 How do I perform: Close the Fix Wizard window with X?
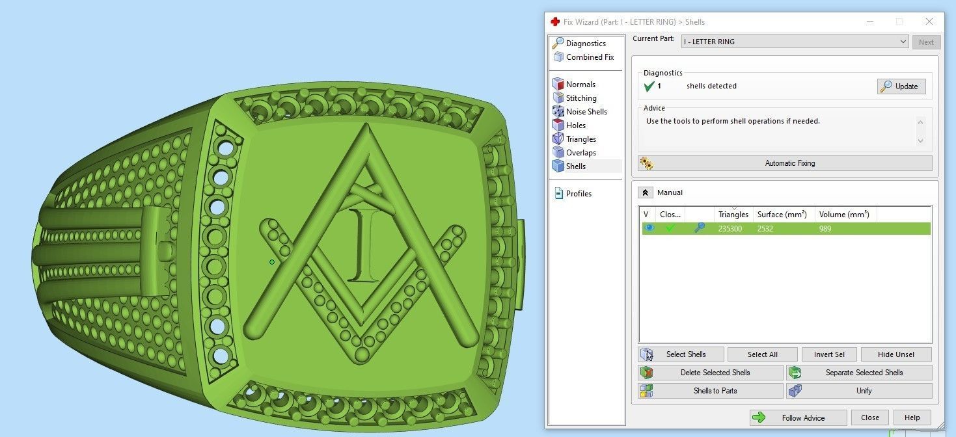point(929,21)
